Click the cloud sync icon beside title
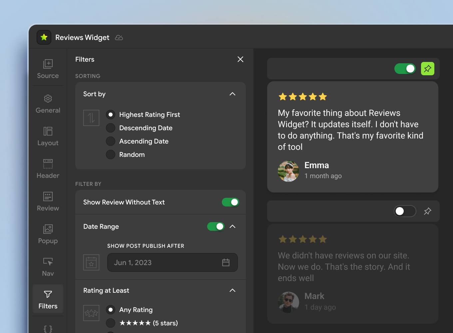Viewport: 453px width, 333px height. click(119, 38)
